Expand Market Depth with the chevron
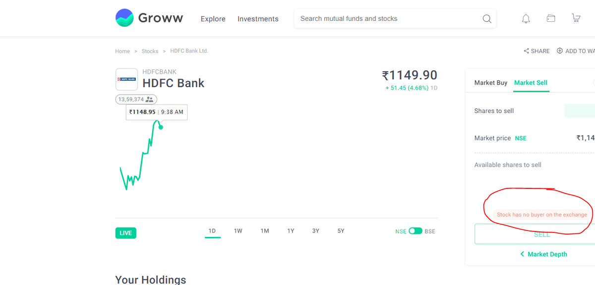 [x=522, y=254]
